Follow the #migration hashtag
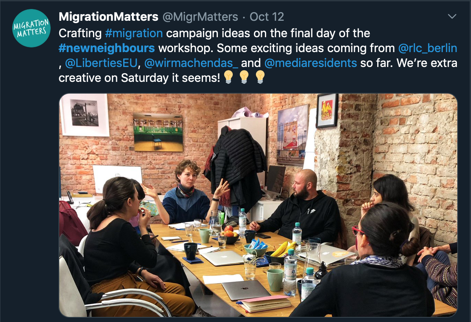 (x=134, y=33)
